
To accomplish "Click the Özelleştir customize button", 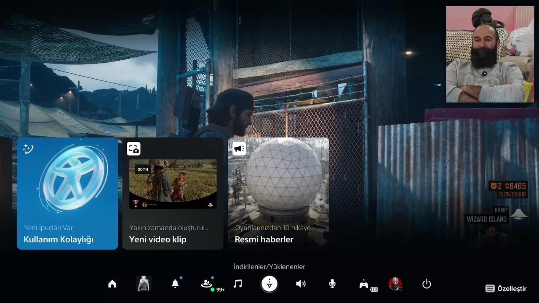I will click(506, 289).
